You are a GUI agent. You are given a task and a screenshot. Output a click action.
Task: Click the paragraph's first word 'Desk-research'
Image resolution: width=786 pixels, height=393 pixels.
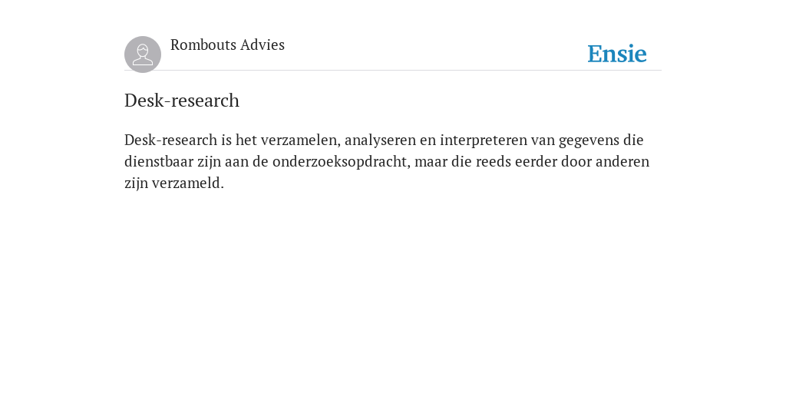(x=171, y=140)
